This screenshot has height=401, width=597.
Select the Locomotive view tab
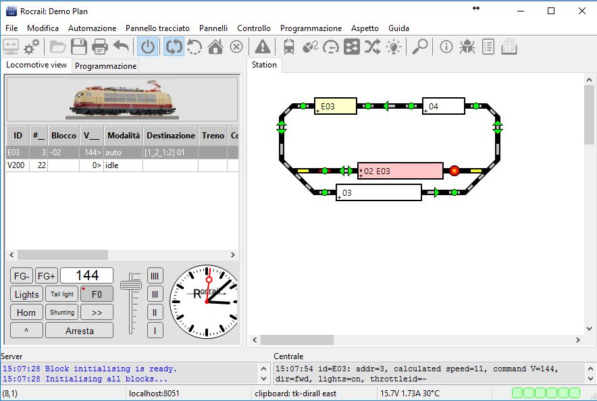[x=36, y=65]
